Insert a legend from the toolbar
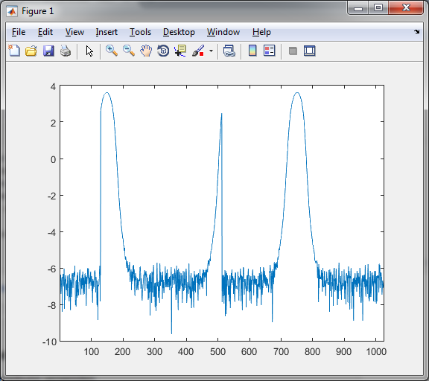 click(270, 51)
